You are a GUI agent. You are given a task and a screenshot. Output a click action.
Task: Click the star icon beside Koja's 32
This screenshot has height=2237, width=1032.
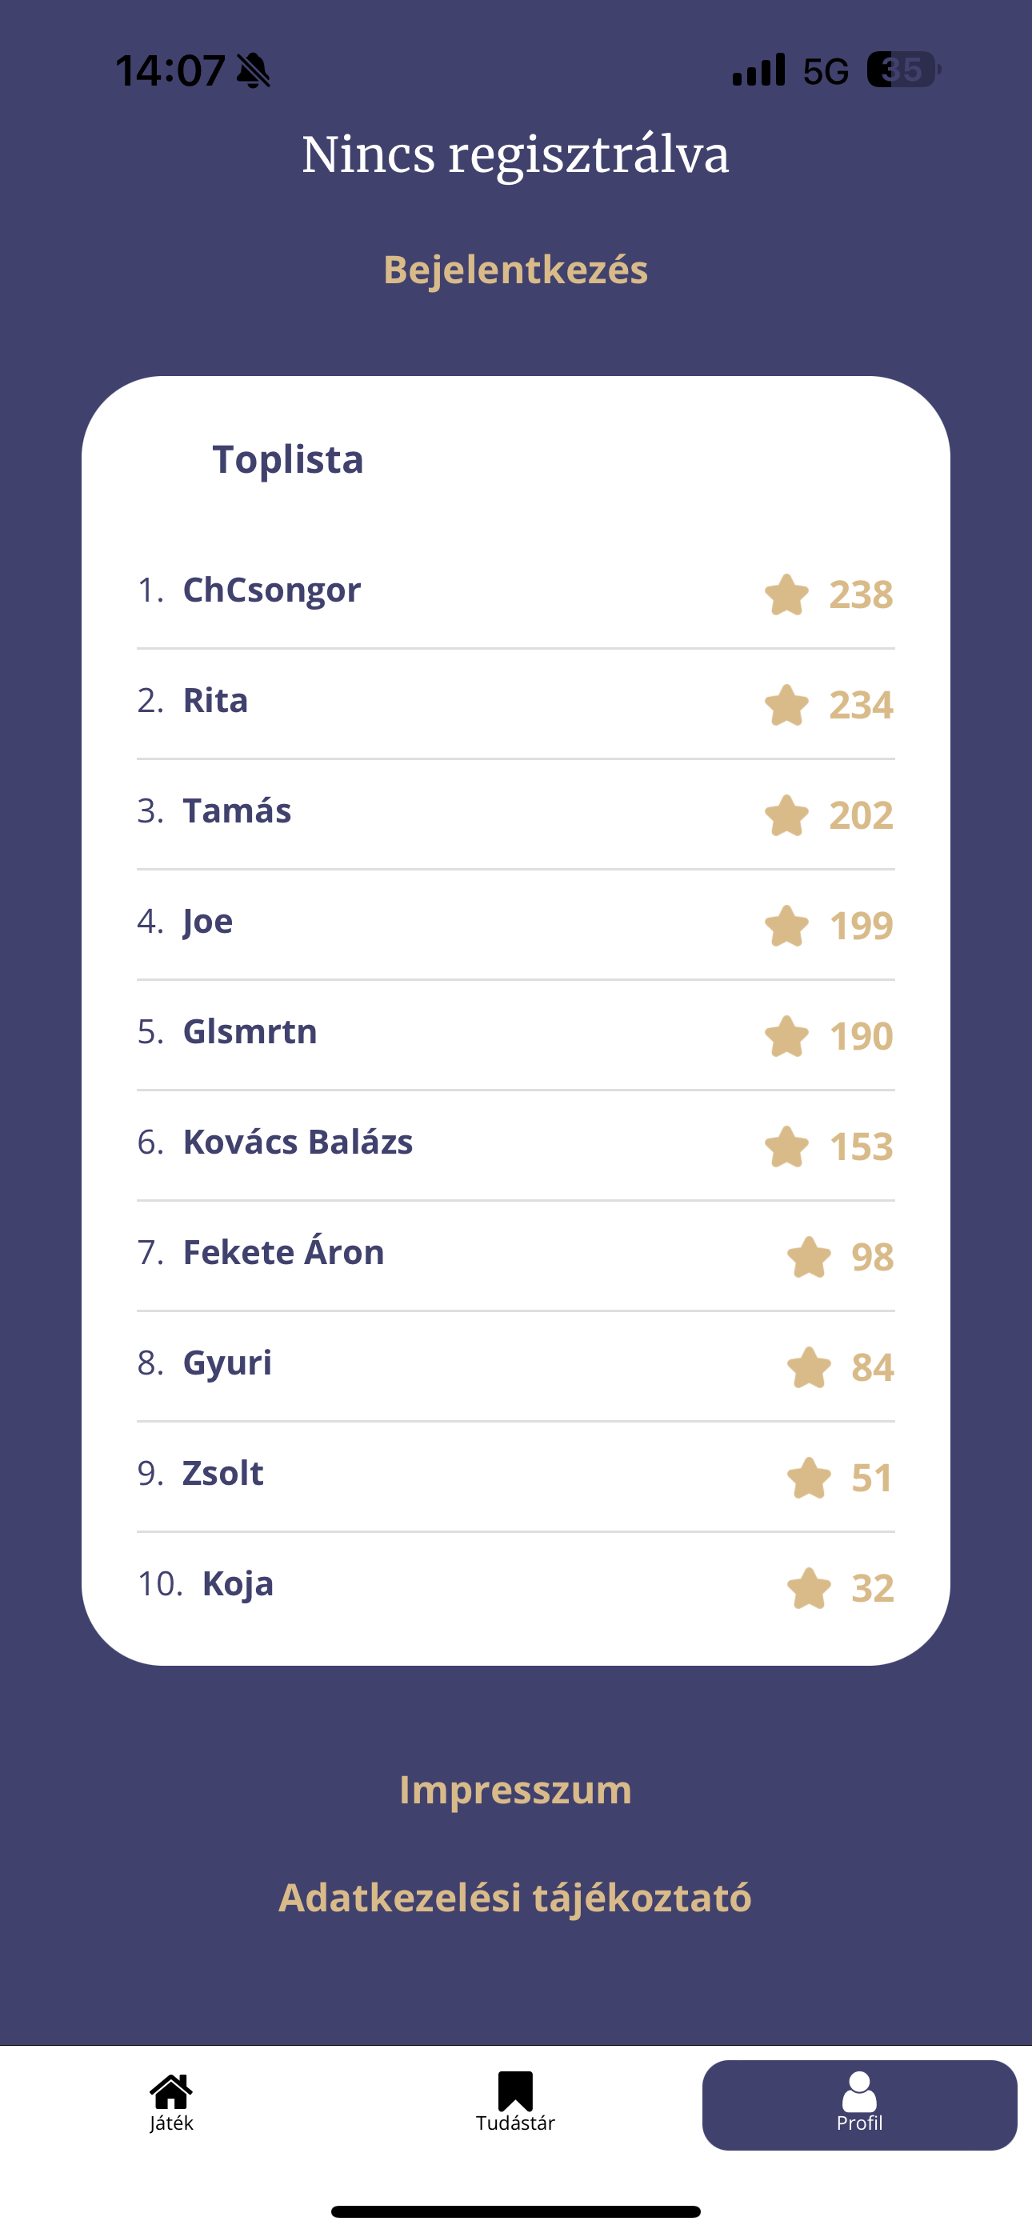[x=809, y=1588]
